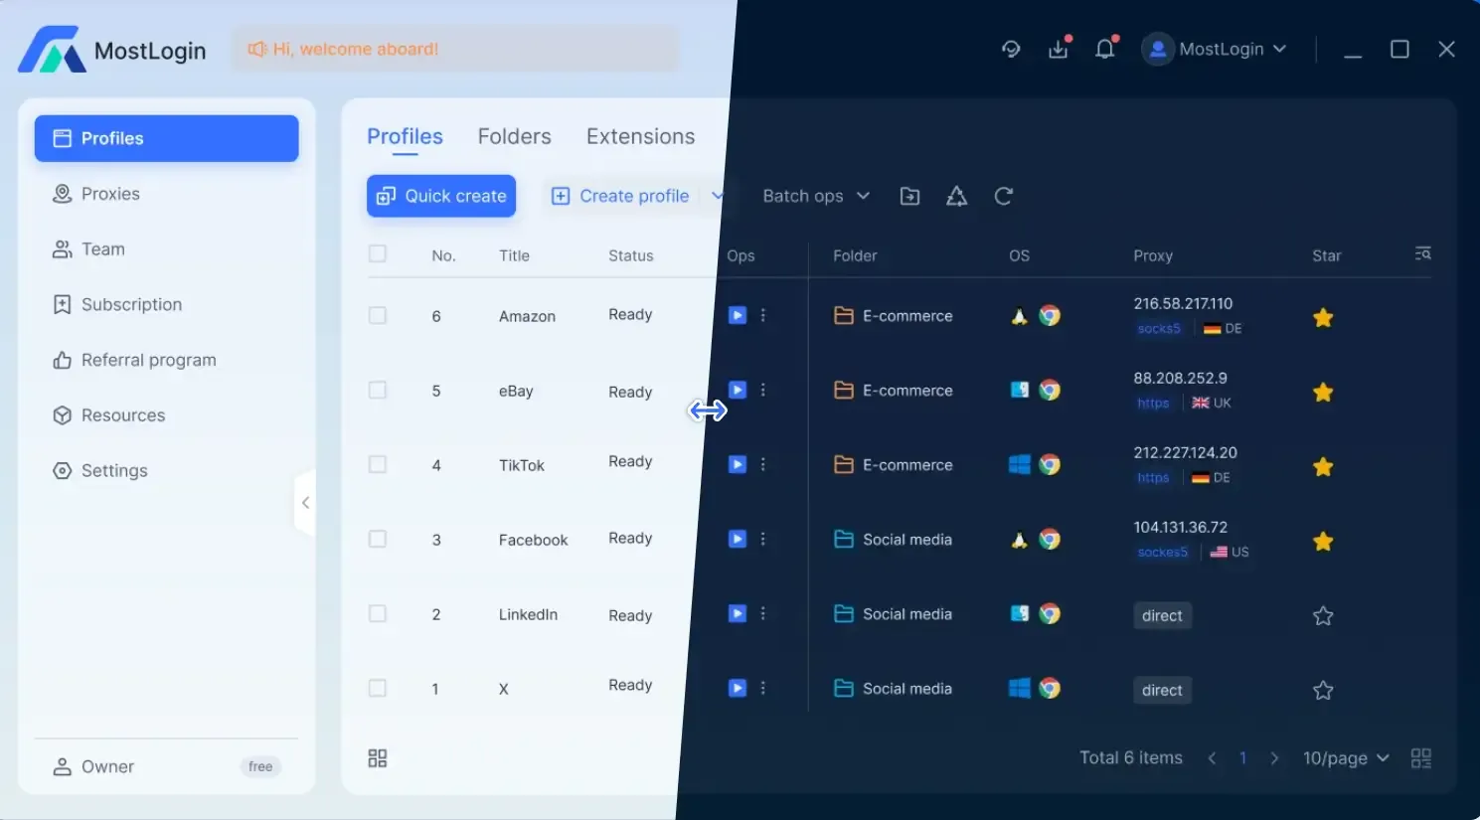Screen dimensions: 1480x820
Task: Check the checkbox for the TikTok profile
Action: [x=378, y=464]
